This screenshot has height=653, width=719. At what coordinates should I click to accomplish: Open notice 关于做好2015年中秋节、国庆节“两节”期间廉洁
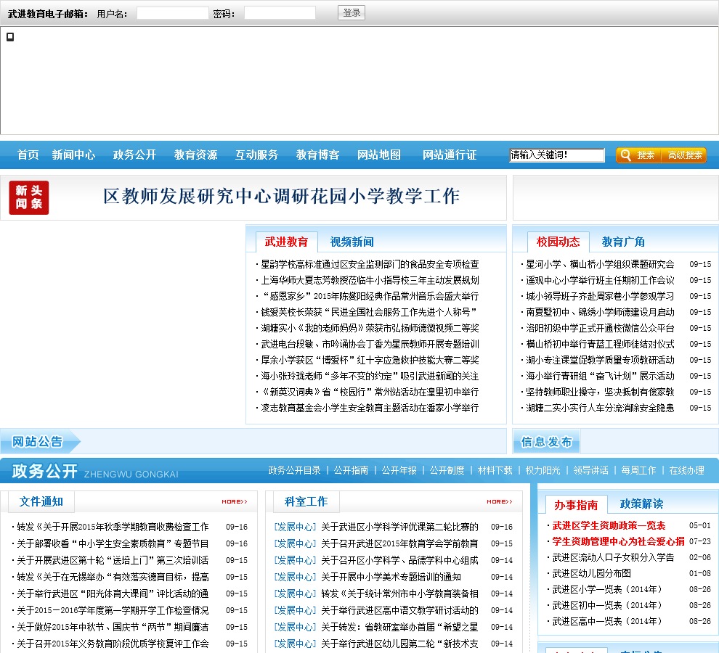coord(113,627)
